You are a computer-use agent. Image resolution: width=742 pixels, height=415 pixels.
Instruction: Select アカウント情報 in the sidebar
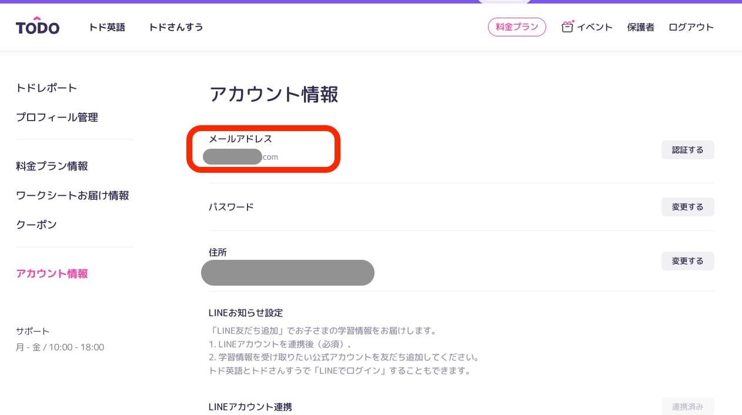[x=52, y=274]
